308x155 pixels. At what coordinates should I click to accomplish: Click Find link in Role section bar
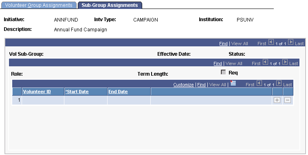[x=218, y=63]
